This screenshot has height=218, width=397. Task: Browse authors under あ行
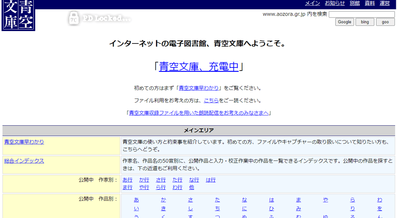pos(127,180)
